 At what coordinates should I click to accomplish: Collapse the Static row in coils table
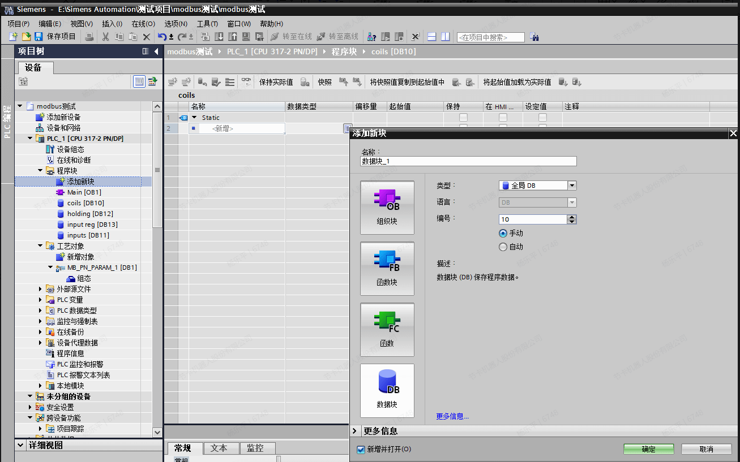tap(194, 118)
